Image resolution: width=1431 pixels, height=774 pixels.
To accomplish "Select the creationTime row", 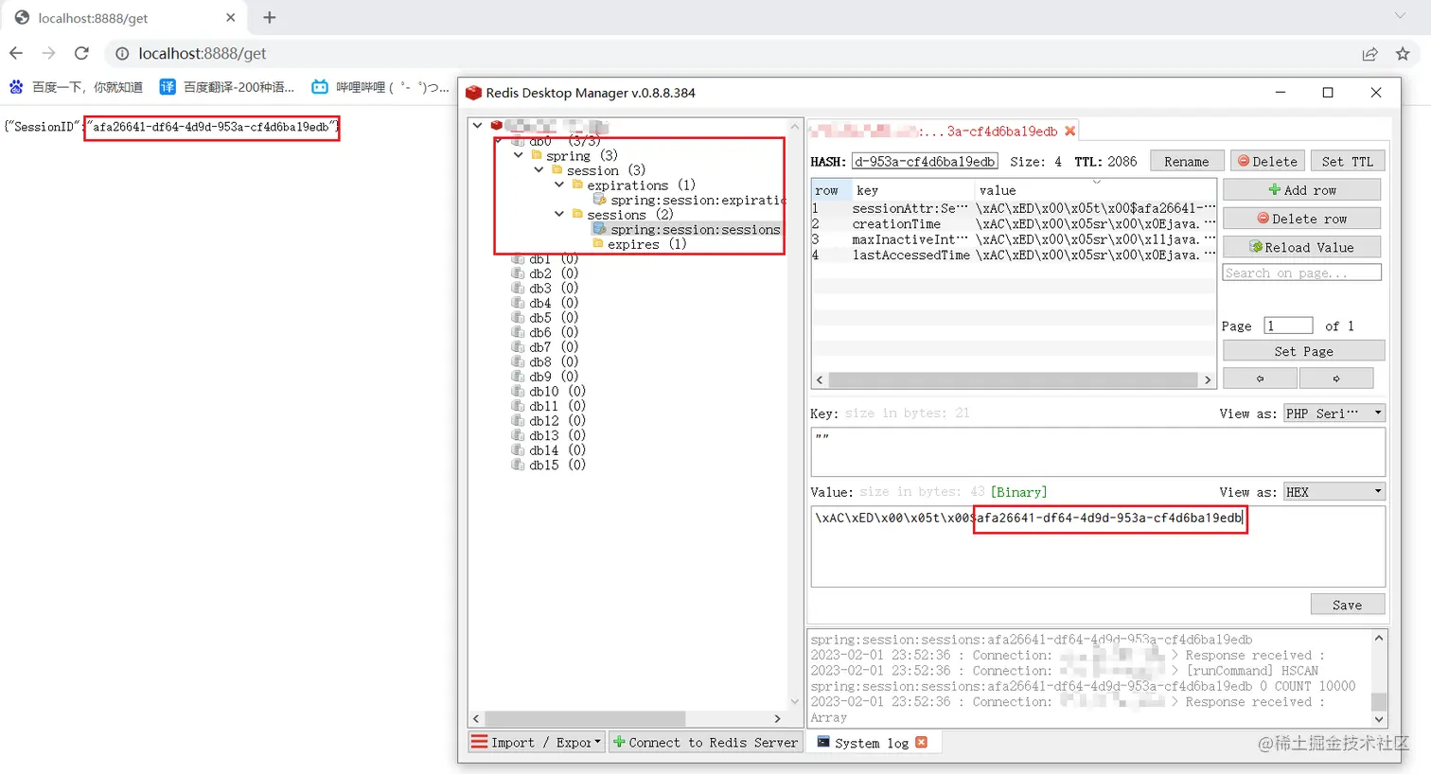I will [x=1014, y=224].
